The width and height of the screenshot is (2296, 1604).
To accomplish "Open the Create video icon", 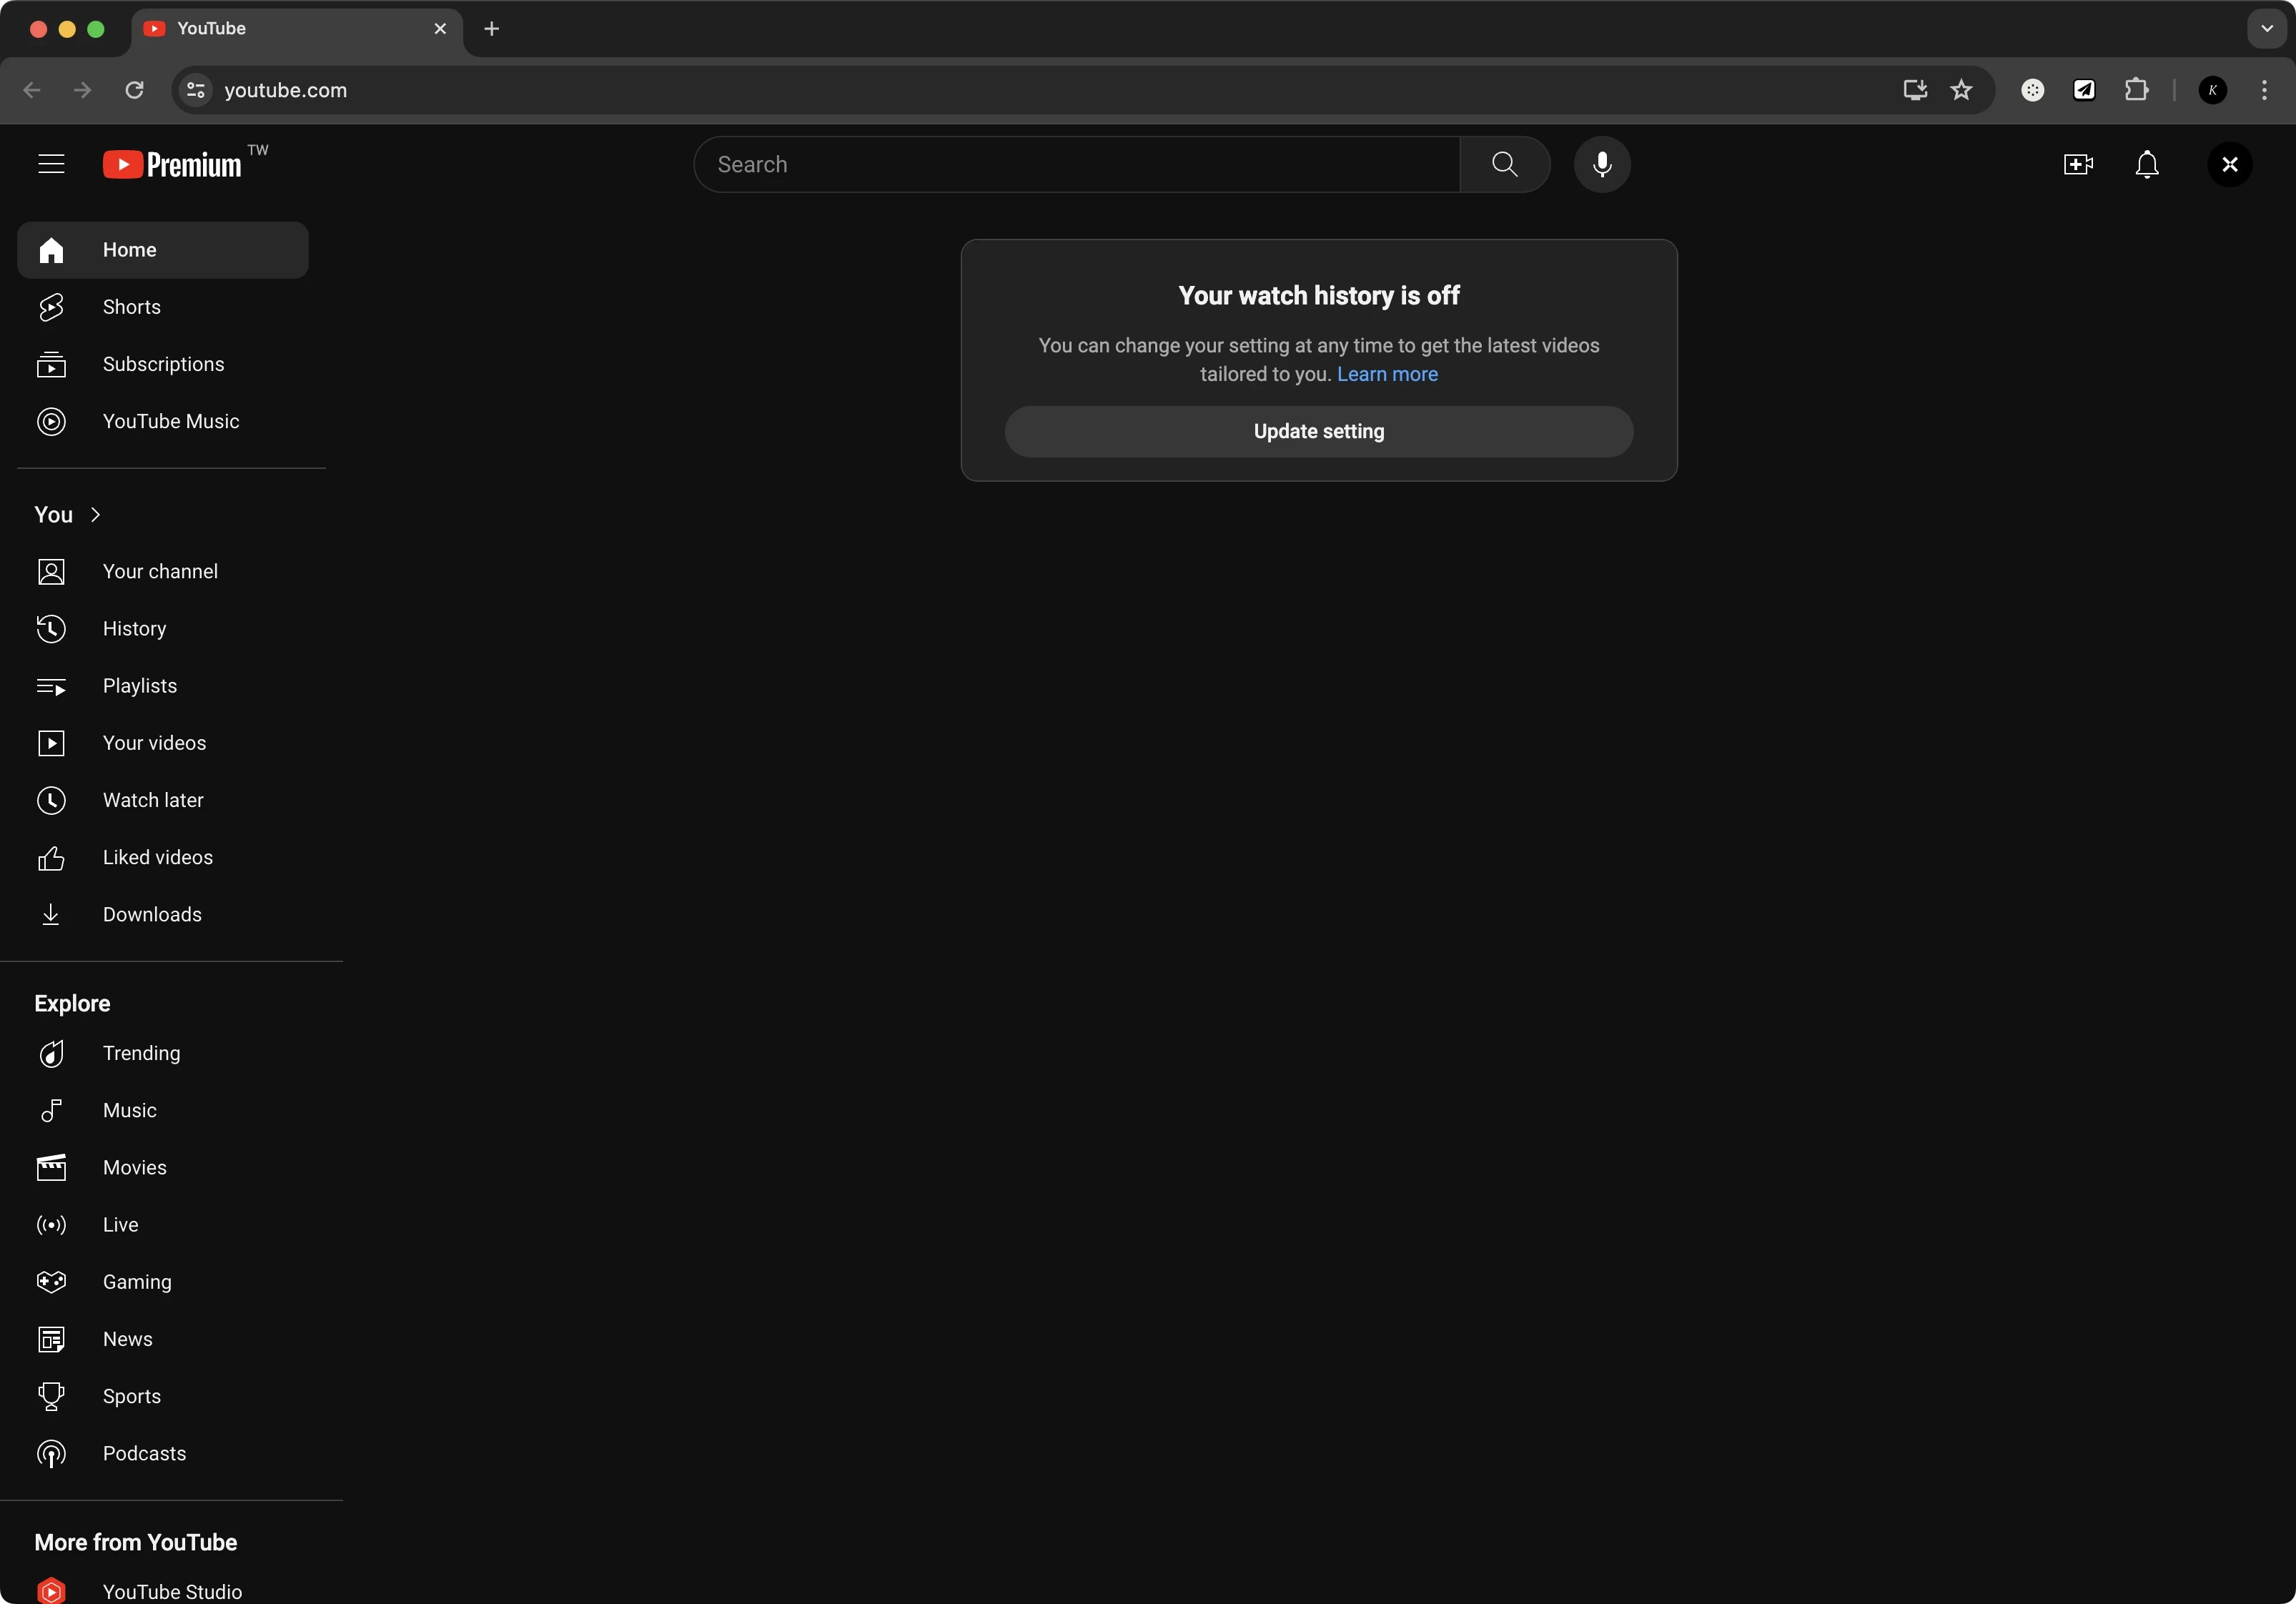I will [2078, 164].
